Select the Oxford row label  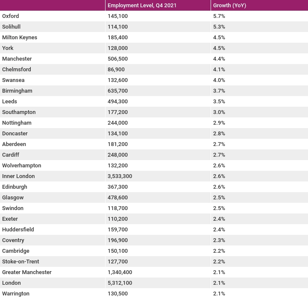tap(11, 16)
